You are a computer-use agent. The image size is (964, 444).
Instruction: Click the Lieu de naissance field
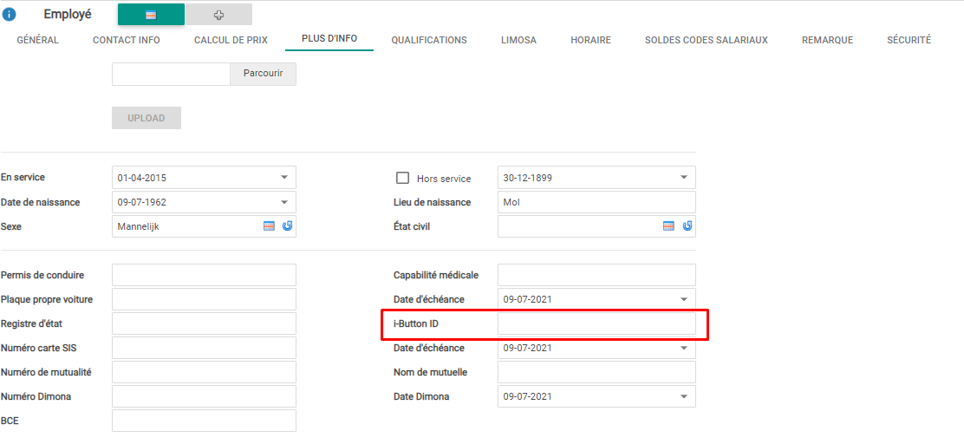point(596,202)
